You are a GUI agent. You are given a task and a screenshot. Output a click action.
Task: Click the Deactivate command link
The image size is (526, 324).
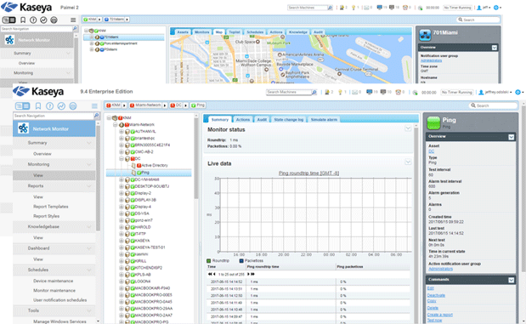pyautogui.click(x=436, y=295)
